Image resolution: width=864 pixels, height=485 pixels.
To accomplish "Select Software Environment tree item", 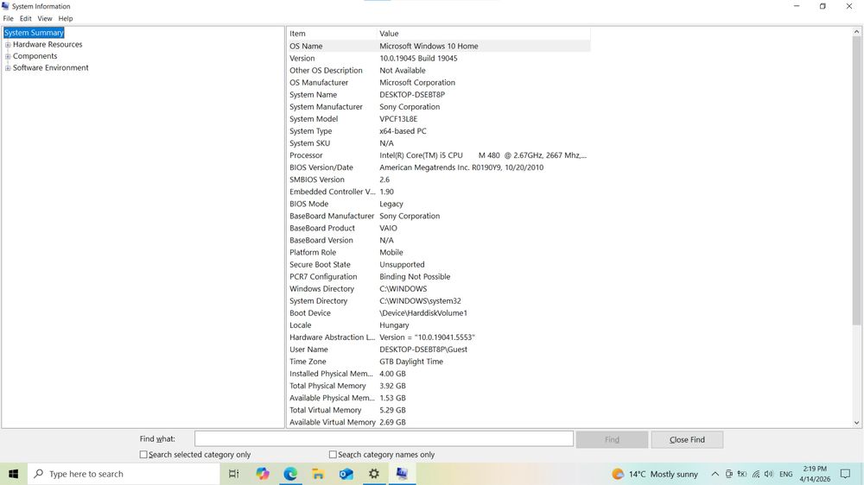I will pos(51,67).
